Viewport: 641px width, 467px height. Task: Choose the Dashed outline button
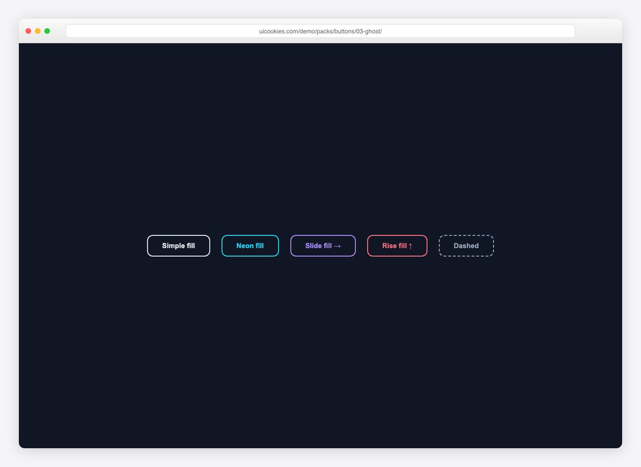tap(466, 246)
